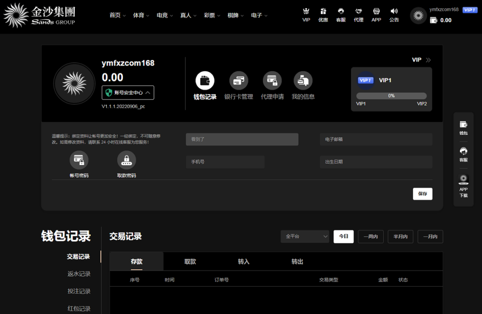Switch to the 取款 withdrawals tab
This screenshot has height=314, width=482.
[x=190, y=261]
